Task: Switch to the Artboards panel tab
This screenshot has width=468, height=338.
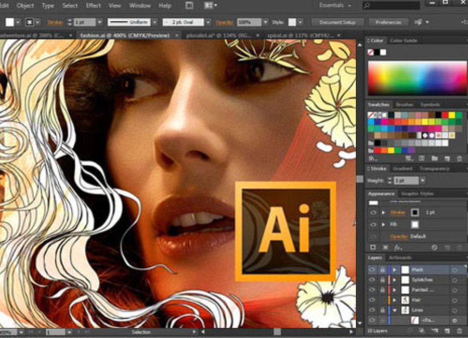Action: [x=400, y=258]
